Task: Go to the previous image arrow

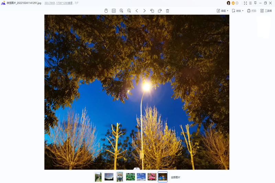Action: [137, 11]
